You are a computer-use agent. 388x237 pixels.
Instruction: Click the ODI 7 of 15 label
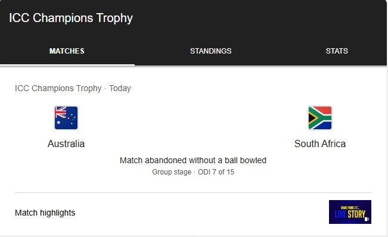216,172
